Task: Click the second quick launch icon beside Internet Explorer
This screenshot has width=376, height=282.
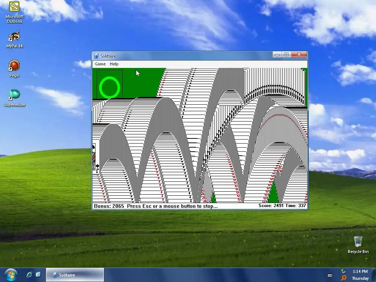Action: click(x=38, y=275)
